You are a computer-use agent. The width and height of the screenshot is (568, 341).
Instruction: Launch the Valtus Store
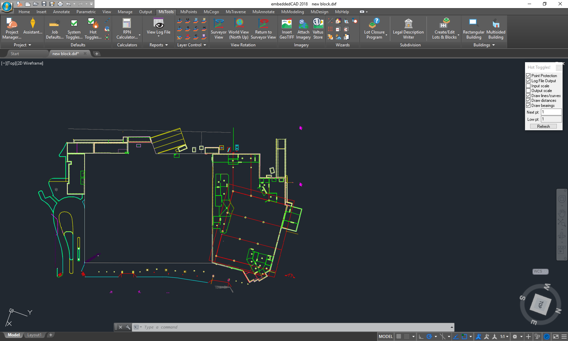click(x=318, y=28)
